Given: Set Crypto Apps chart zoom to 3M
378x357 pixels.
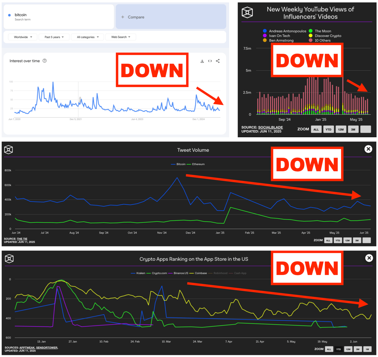Looking at the screenshot, I should (x=358, y=349).
